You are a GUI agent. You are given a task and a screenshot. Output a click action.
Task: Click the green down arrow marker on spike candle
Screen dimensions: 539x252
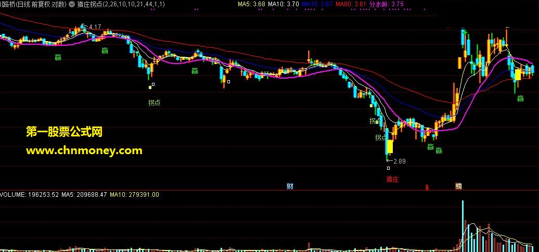pos(465,33)
